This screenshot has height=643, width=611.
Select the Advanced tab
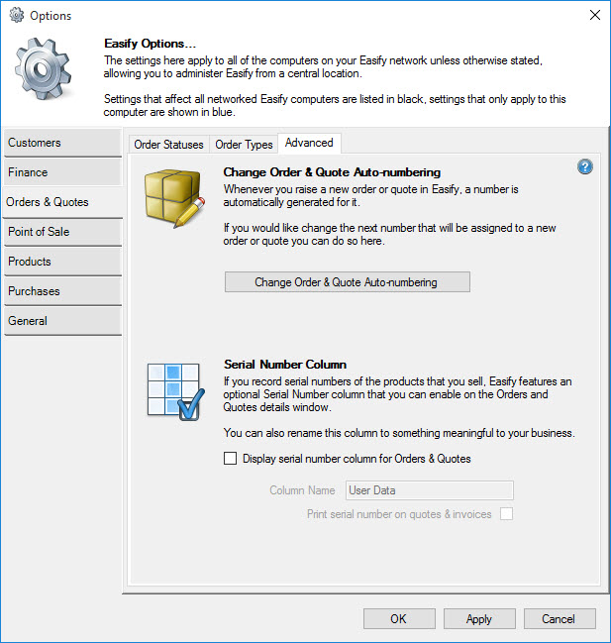(x=309, y=144)
